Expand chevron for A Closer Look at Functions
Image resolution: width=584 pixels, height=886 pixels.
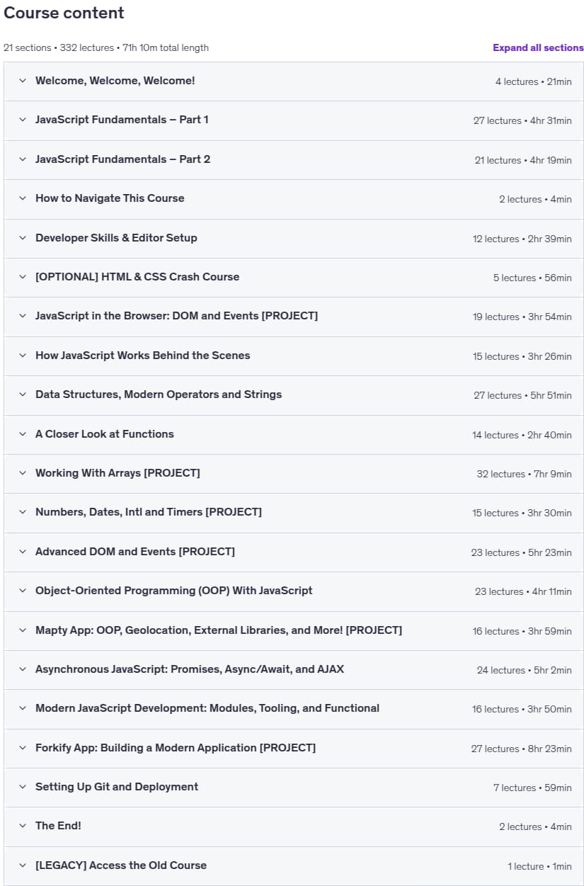23,435
